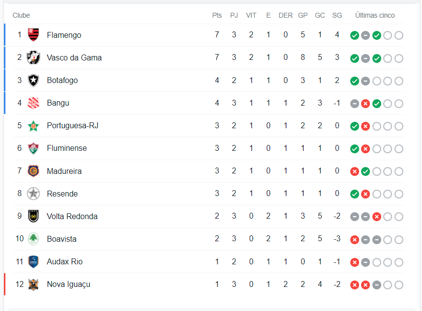
Task: Click the Boavista green crest
Action: (x=33, y=239)
